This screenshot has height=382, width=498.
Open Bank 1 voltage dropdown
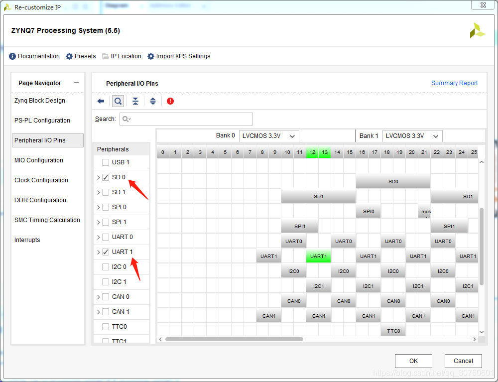(x=412, y=136)
